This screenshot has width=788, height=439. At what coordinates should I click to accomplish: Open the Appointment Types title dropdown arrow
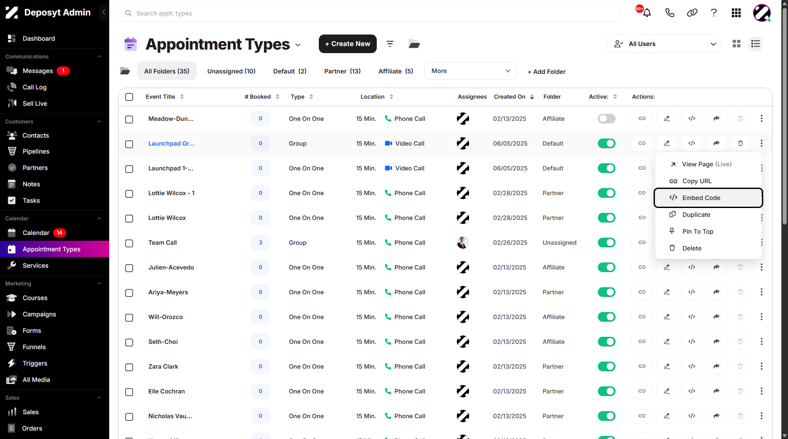[298, 45]
